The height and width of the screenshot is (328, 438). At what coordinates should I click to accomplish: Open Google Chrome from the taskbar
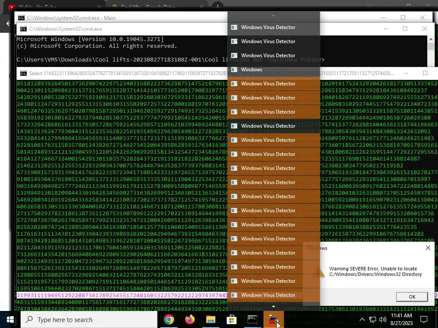pyautogui.click(x=169, y=319)
